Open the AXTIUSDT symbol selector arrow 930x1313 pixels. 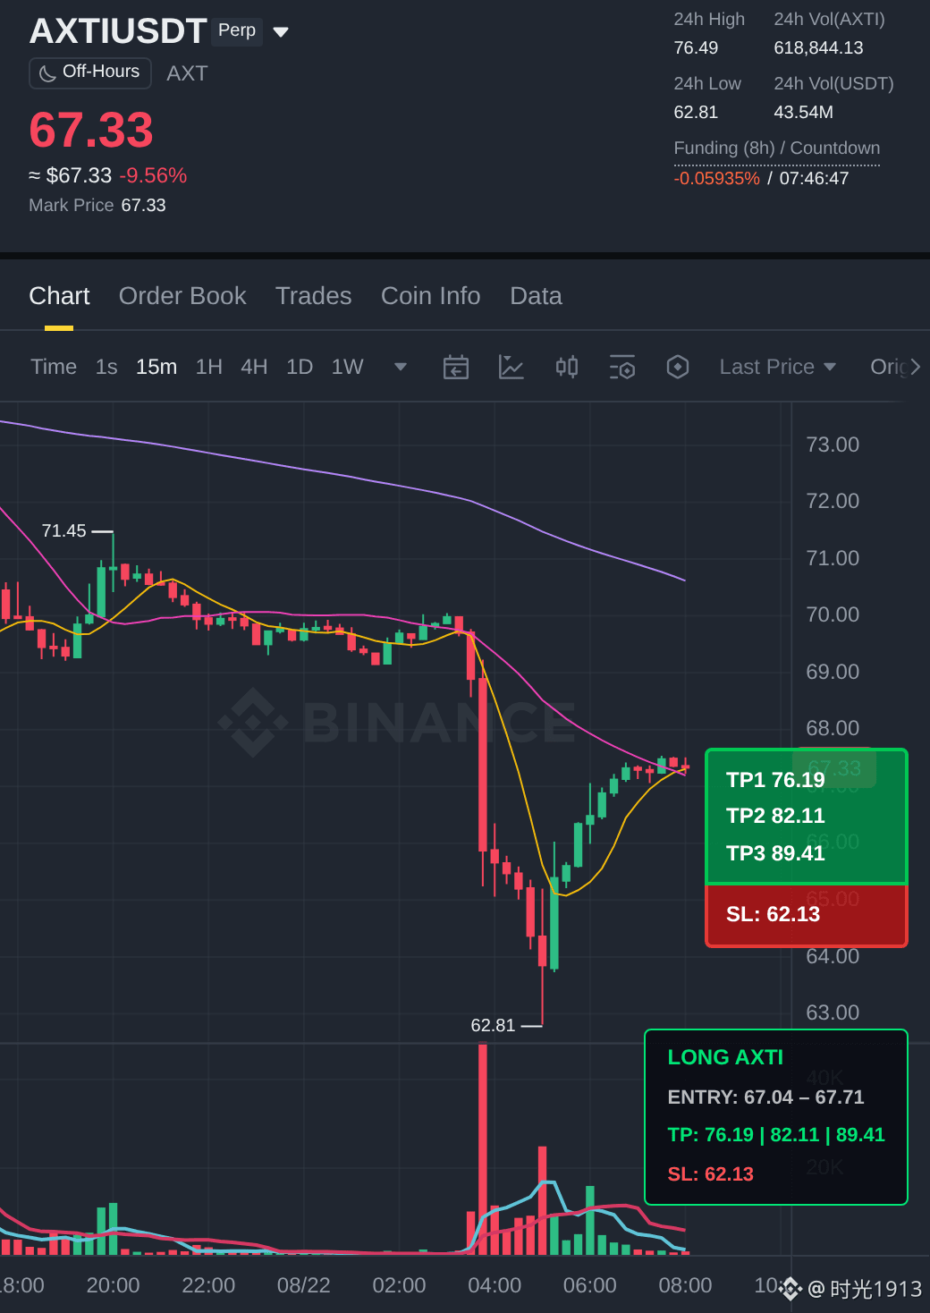pyautogui.click(x=281, y=32)
